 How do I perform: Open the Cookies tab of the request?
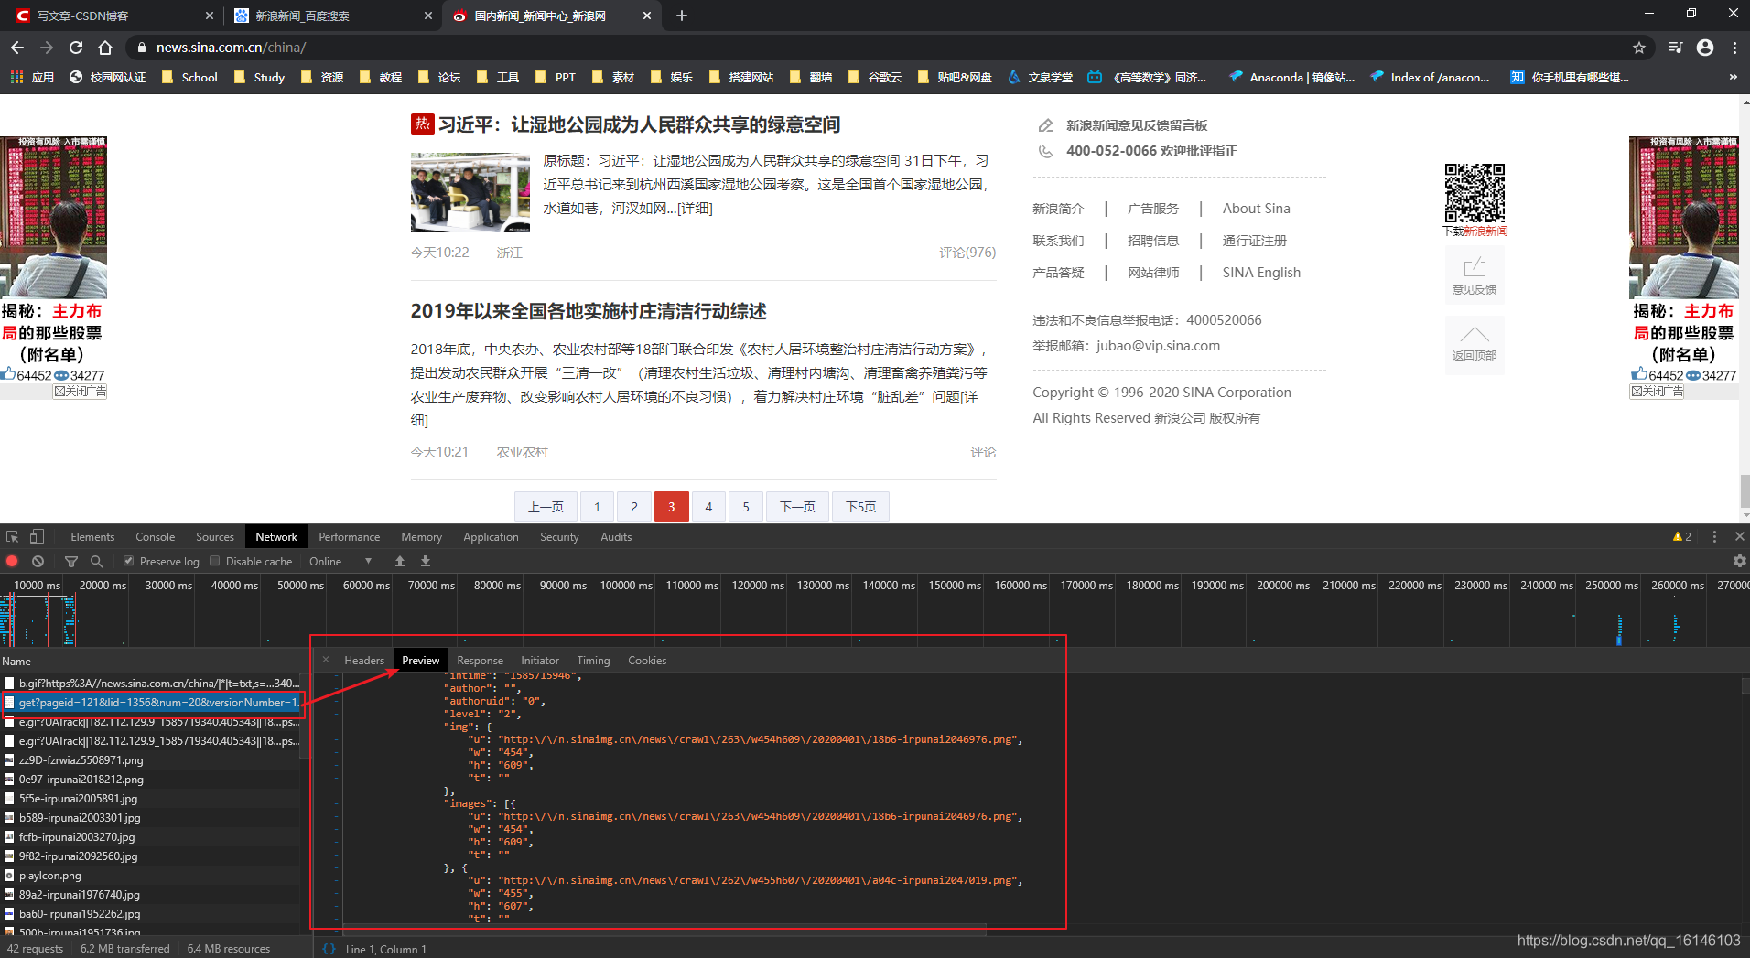point(647,661)
